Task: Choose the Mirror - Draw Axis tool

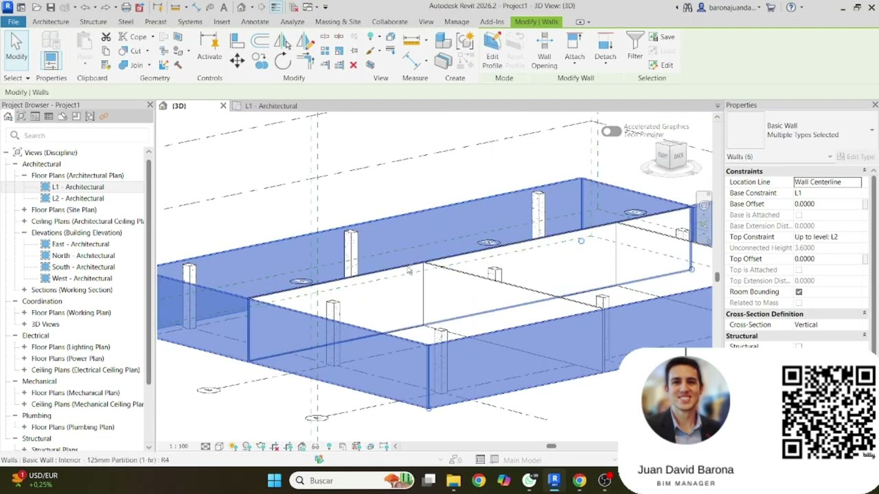Action: [x=305, y=40]
